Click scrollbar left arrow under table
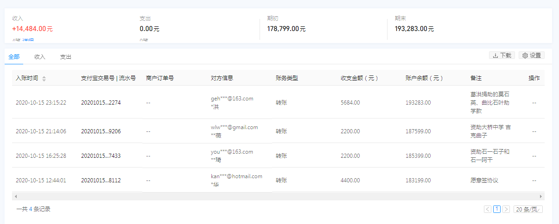Screen dimensions: 559x224 tap(15, 196)
